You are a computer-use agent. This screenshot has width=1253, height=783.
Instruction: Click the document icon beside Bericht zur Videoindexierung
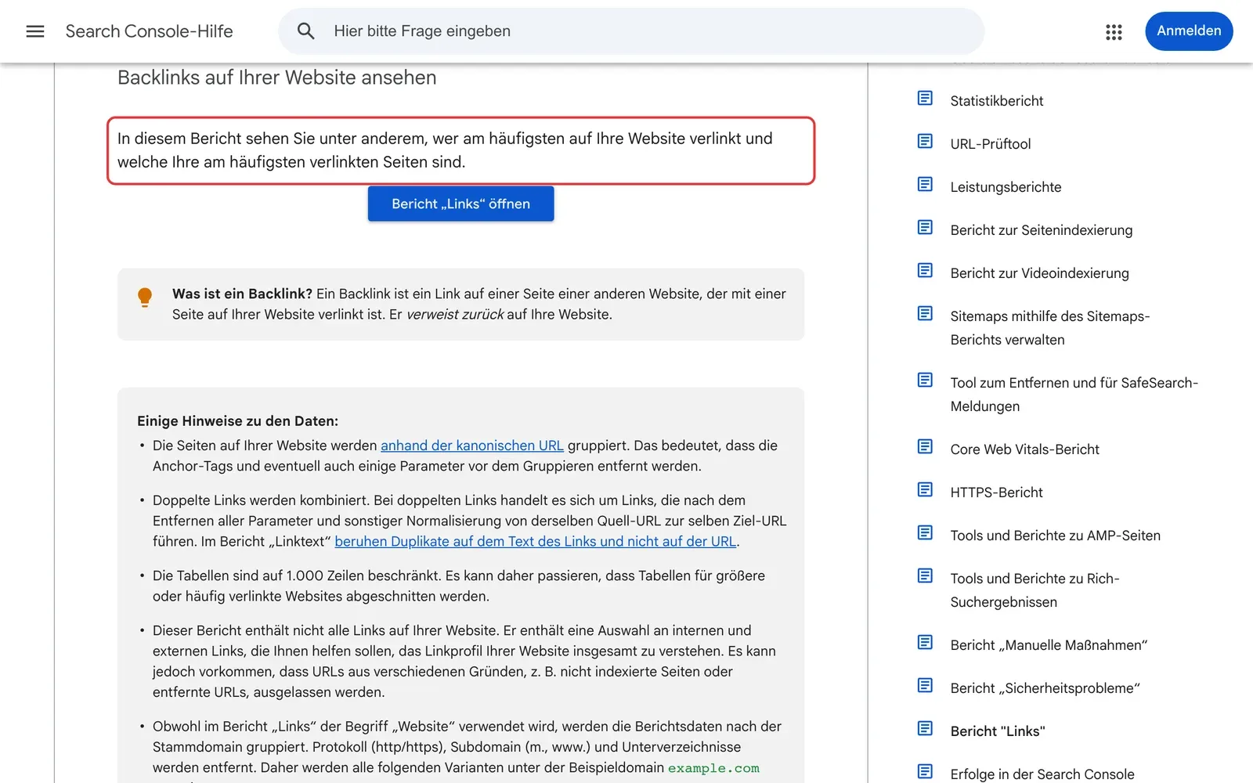point(925,270)
